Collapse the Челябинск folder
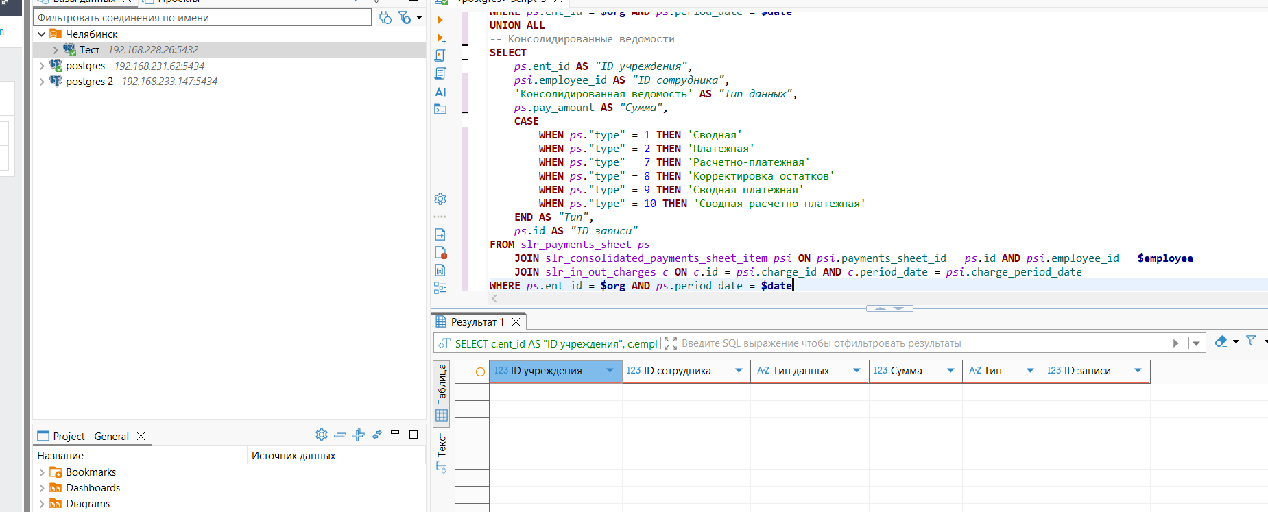Image resolution: width=1268 pixels, height=512 pixels. (42, 34)
